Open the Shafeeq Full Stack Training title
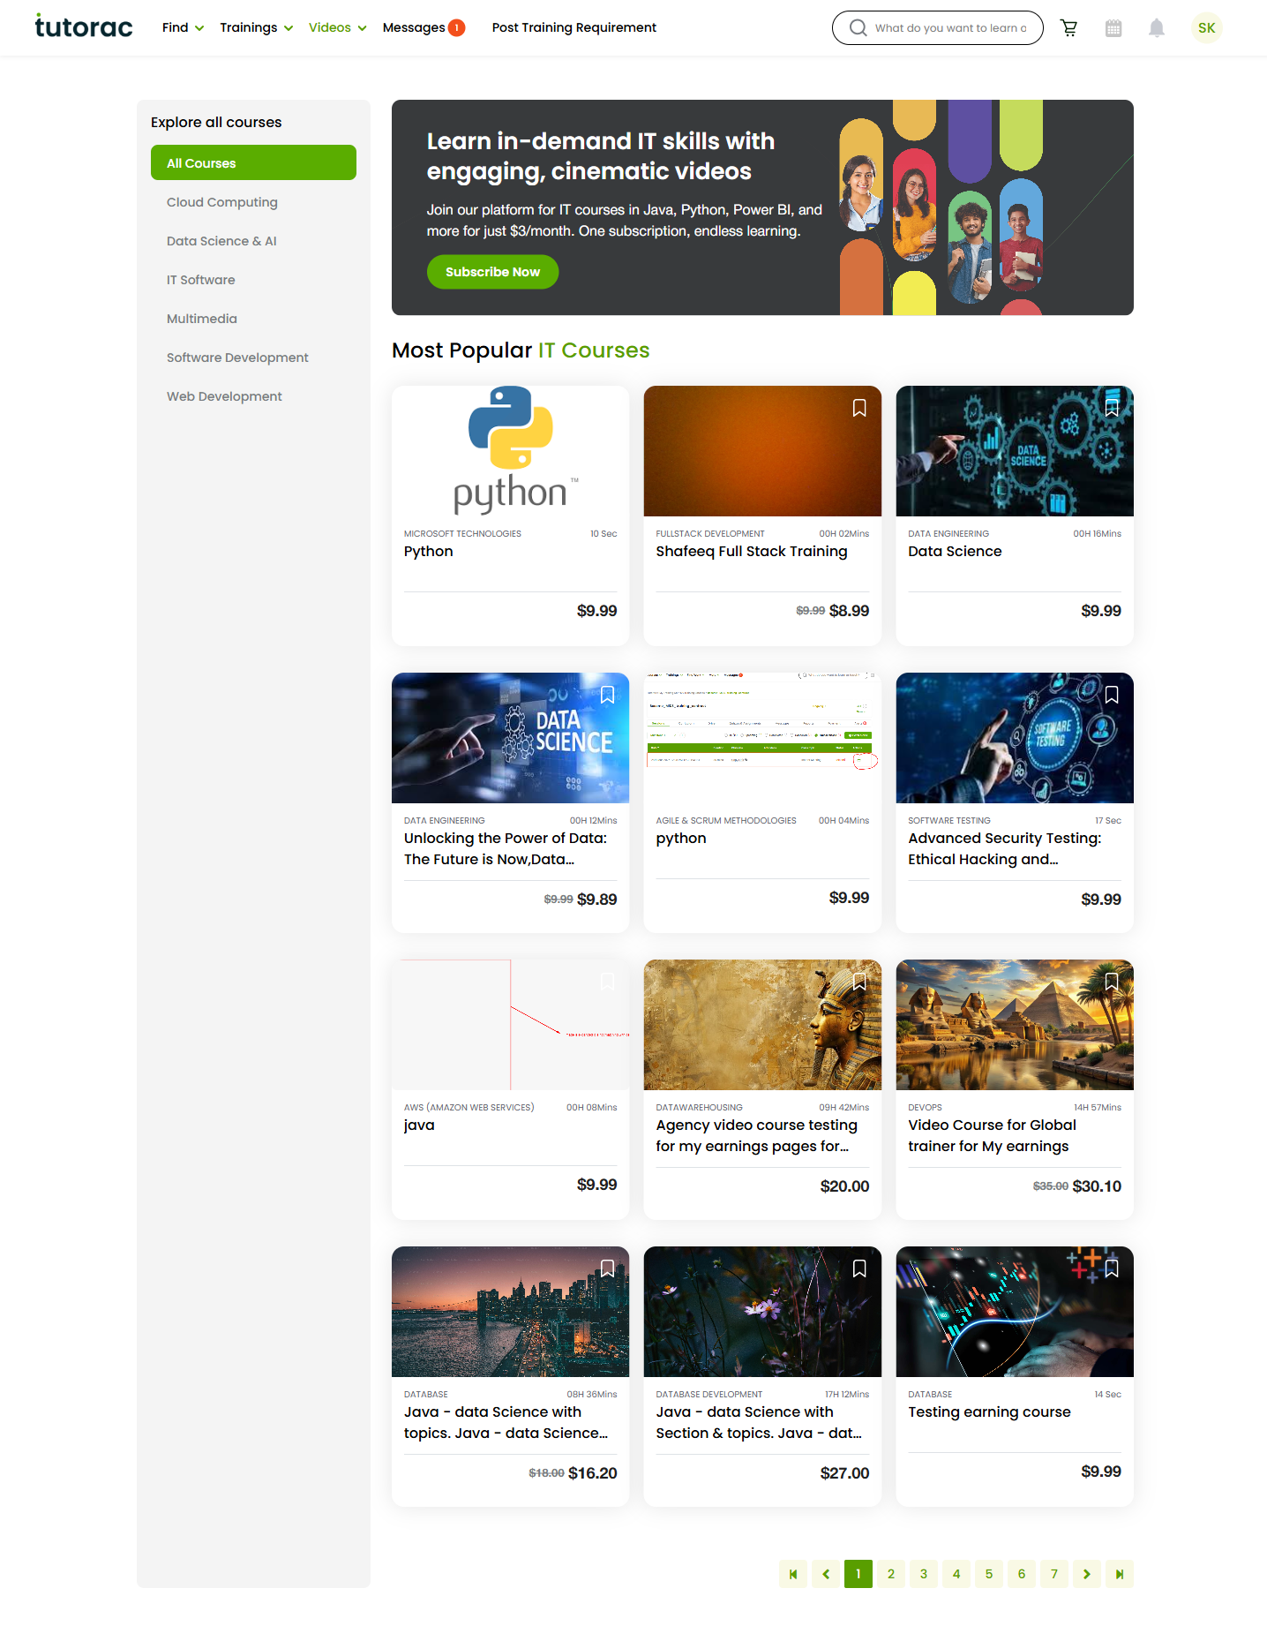 pyautogui.click(x=752, y=552)
